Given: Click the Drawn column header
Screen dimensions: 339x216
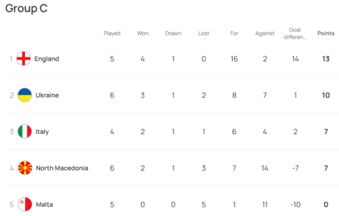Looking at the screenshot, I should tap(173, 33).
